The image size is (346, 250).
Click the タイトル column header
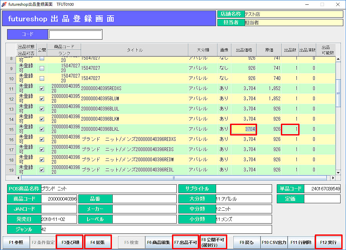135,50
